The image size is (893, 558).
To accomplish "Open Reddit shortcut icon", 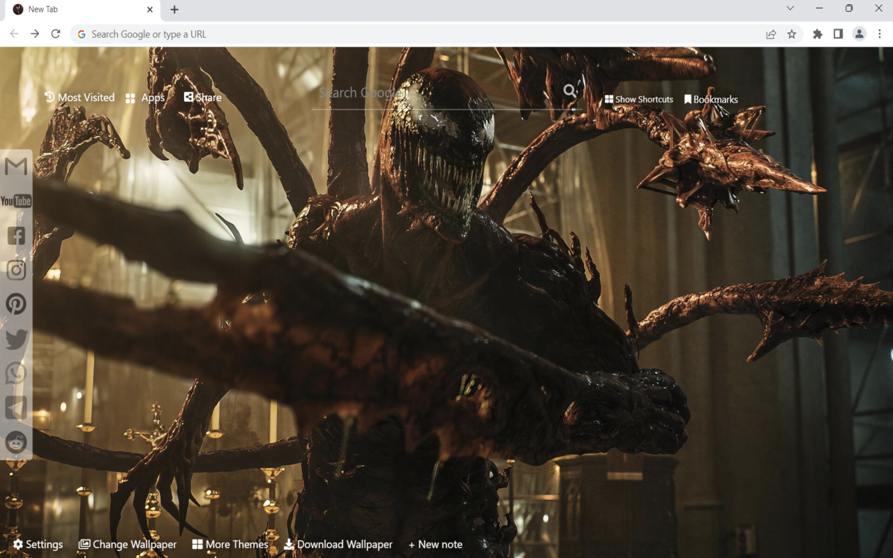I will tap(16, 442).
